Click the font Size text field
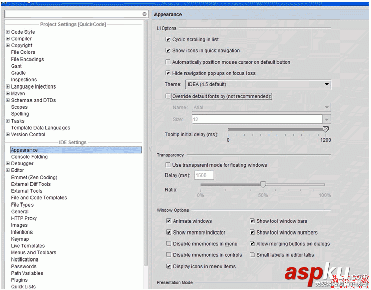Image resolution: width=371 pixels, height=290 pixels. (257, 119)
